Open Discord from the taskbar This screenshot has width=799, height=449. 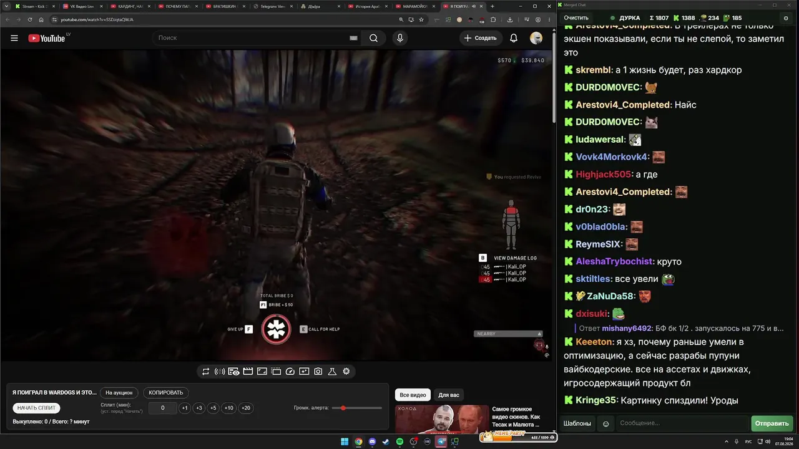[x=372, y=442]
